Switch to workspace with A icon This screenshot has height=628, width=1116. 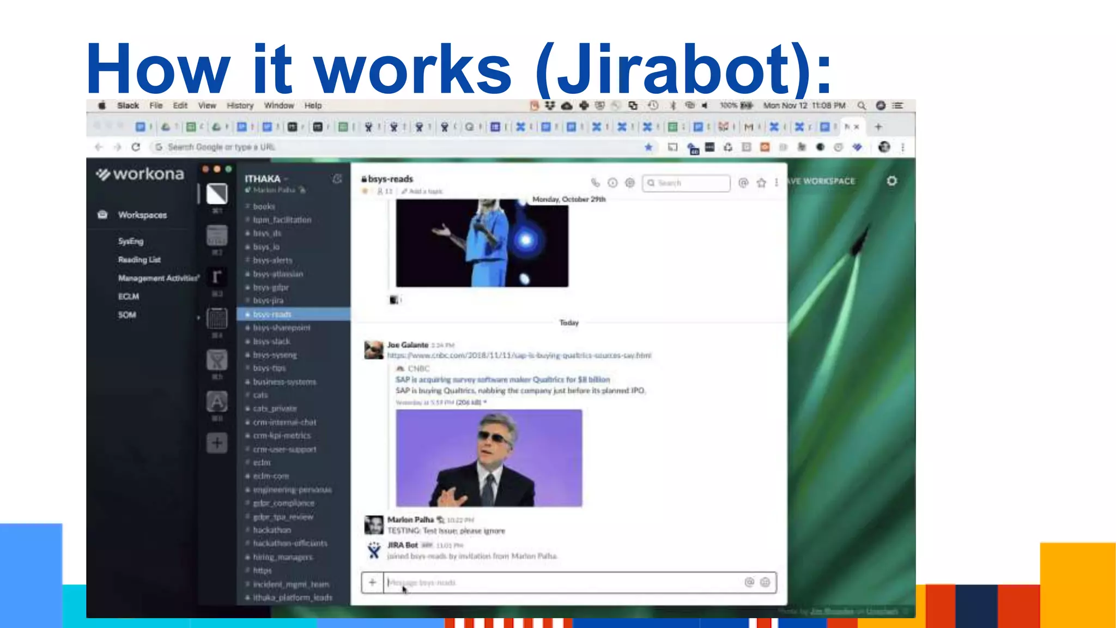click(217, 402)
